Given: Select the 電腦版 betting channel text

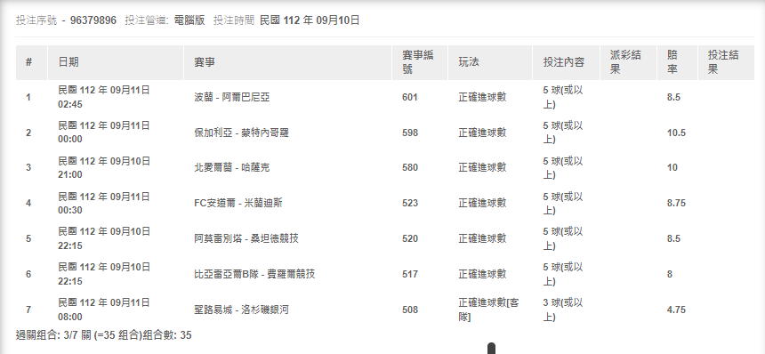Looking at the screenshot, I should [x=189, y=20].
